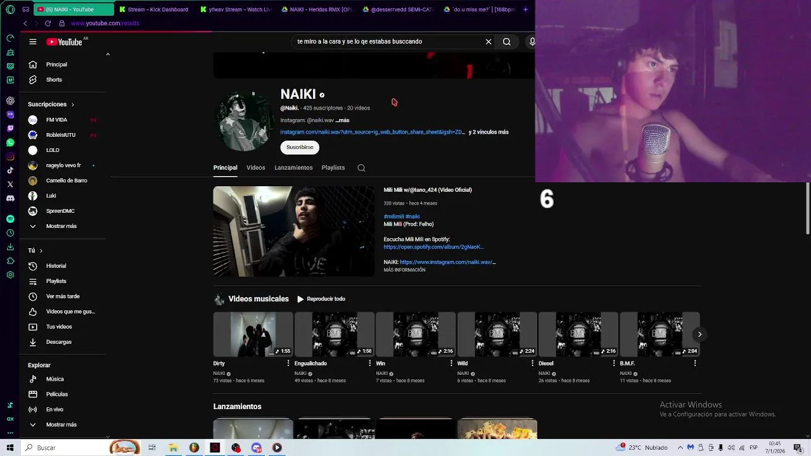The image size is (811, 456).
Task: Click 'y 2 vínculos más'
Action: (x=489, y=132)
